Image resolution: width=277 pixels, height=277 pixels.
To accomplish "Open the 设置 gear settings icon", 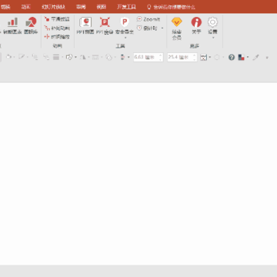I will (x=212, y=22).
